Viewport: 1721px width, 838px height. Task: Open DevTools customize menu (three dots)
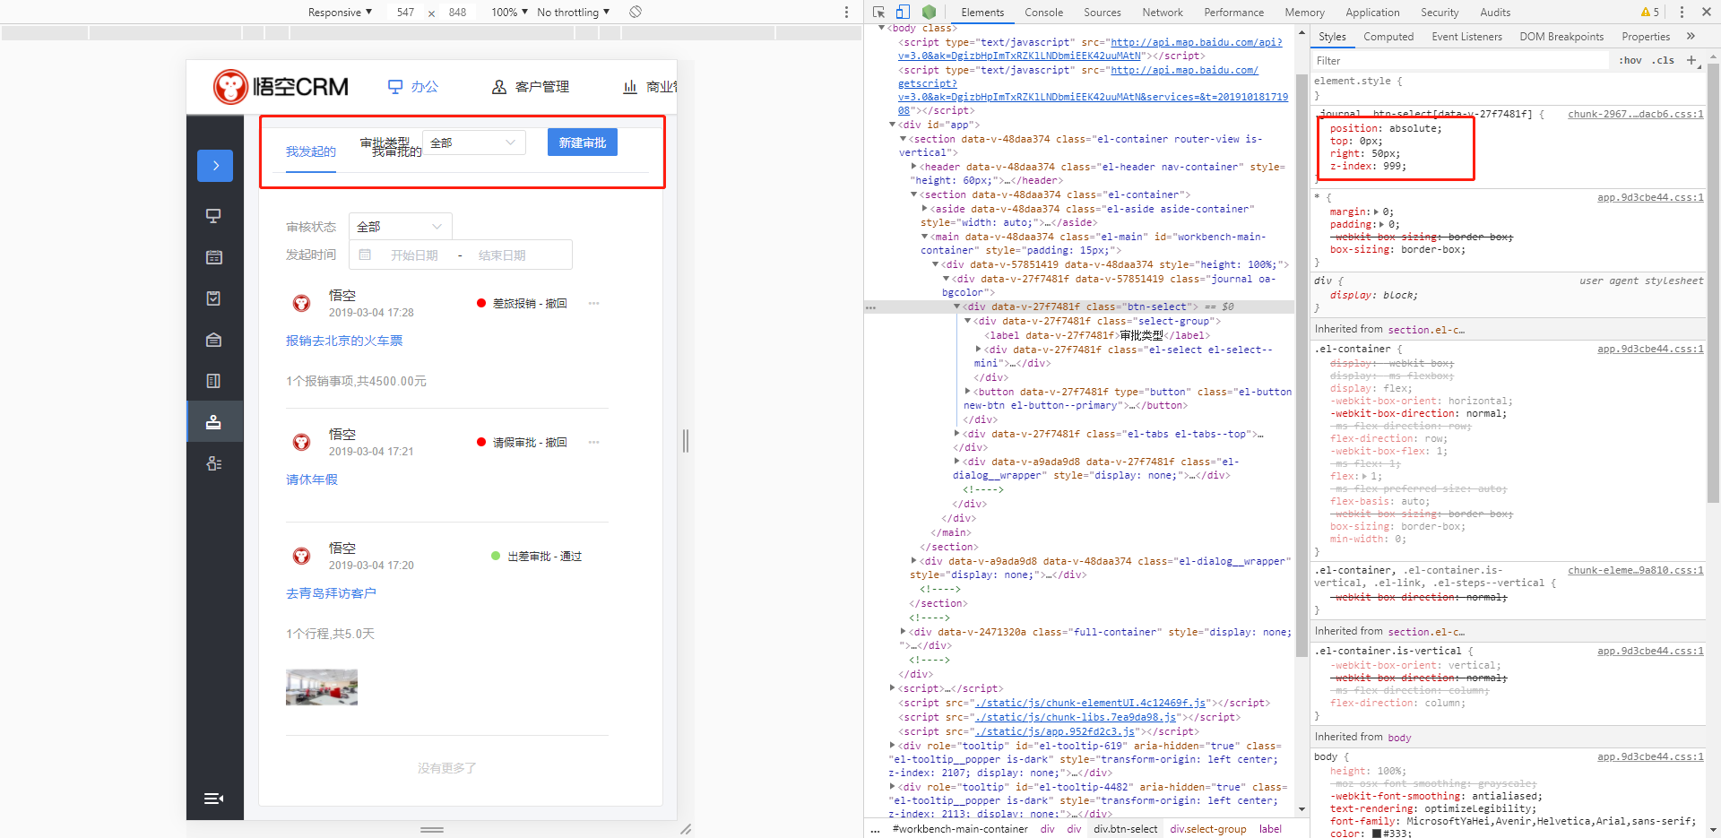coord(1682,12)
